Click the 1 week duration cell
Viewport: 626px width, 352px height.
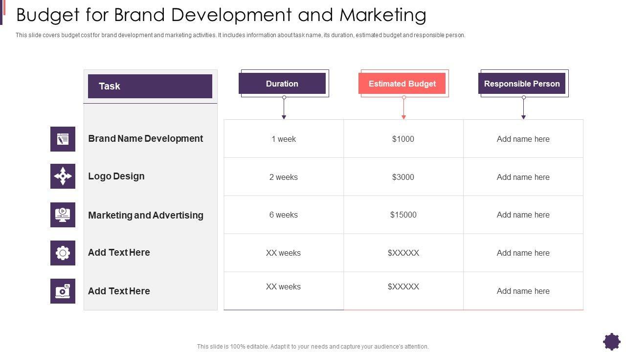click(284, 139)
